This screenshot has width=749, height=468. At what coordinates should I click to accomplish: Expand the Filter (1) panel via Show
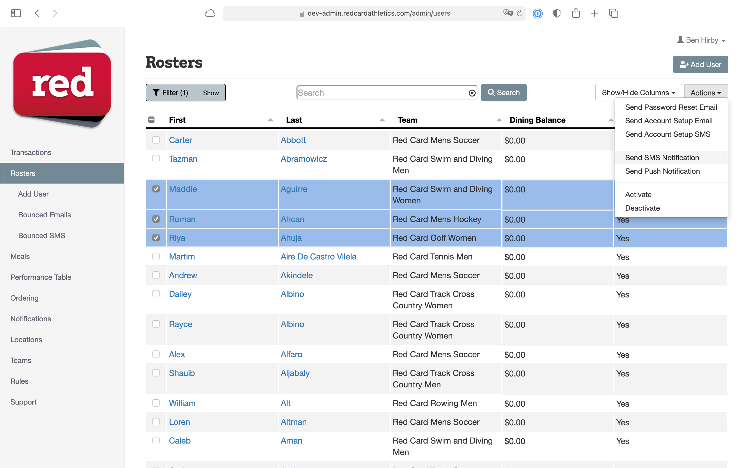pos(211,93)
